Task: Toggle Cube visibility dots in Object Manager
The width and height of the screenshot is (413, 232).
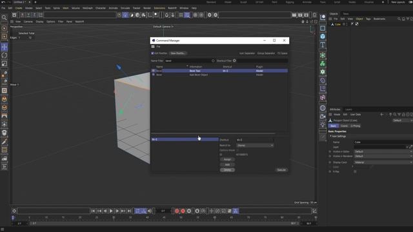Action: [347, 24]
